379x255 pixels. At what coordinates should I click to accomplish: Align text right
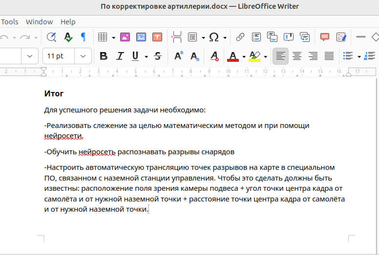coord(313,56)
